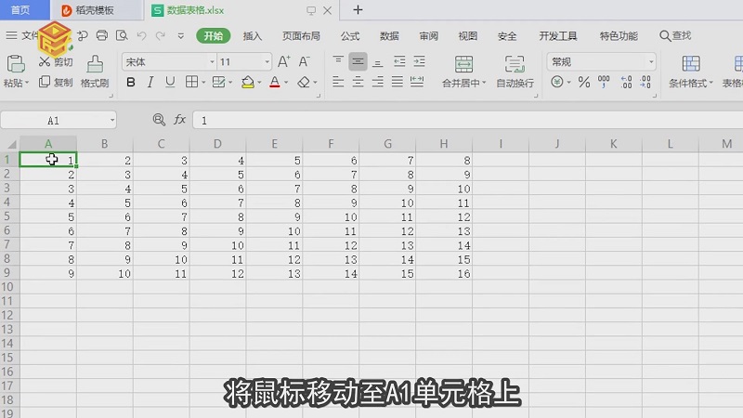Click the percent style icon
This screenshot has height=418, width=743.
(x=584, y=83)
